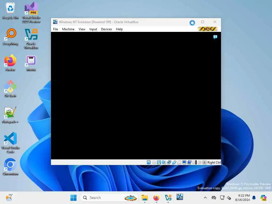Click the taskbar Search box

point(109,198)
